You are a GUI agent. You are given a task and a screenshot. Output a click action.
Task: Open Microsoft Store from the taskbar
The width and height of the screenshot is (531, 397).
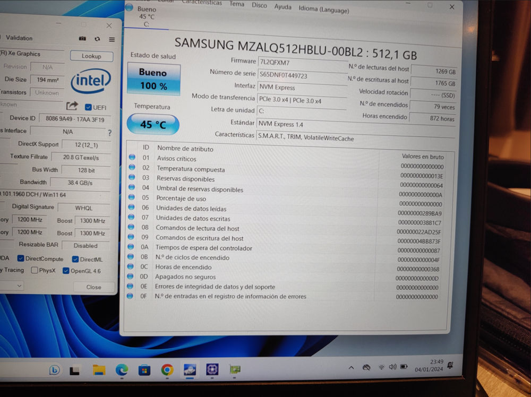pos(144,370)
